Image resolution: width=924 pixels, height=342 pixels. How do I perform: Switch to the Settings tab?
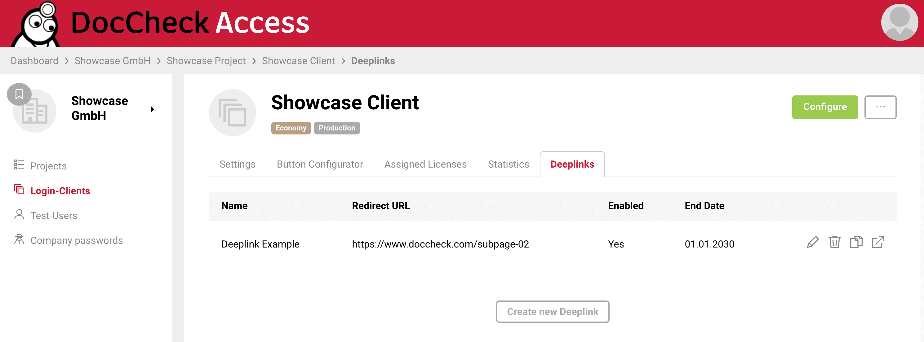[x=238, y=164]
